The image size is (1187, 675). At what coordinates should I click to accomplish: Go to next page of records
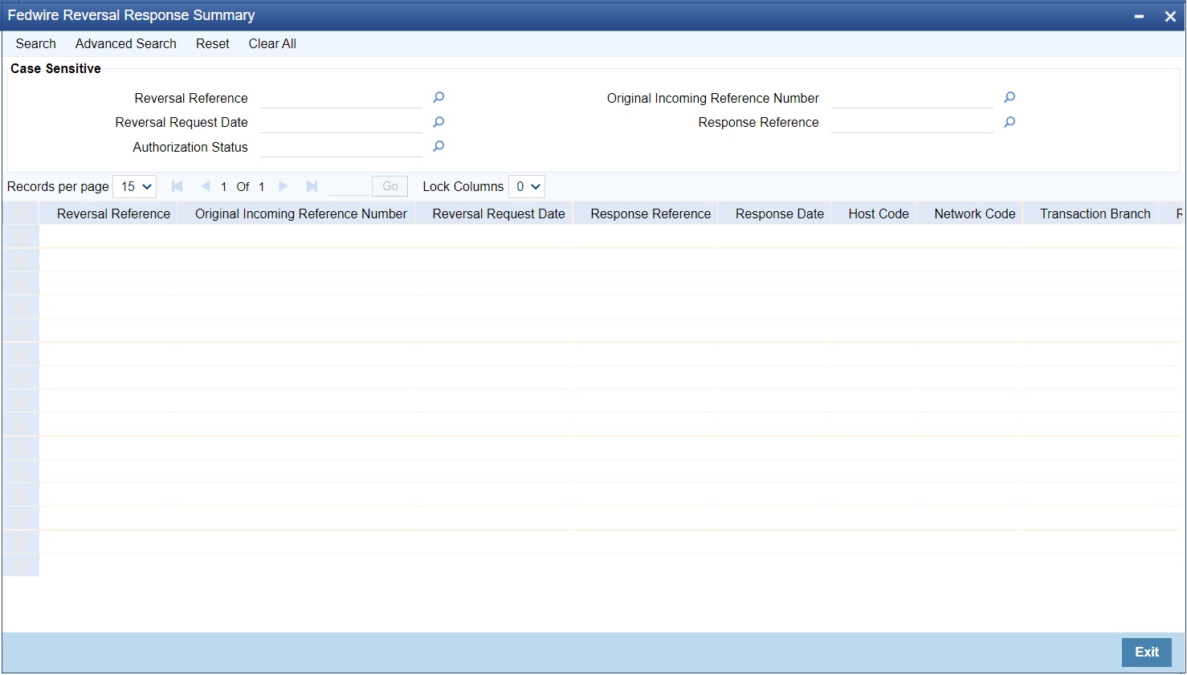pos(283,186)
